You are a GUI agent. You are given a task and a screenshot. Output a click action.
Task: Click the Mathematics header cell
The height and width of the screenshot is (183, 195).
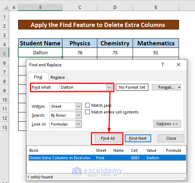[156, 43]
